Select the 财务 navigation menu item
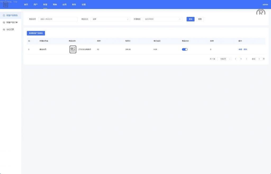This screenshot has width=271, height=174. (x=74, y=4)
